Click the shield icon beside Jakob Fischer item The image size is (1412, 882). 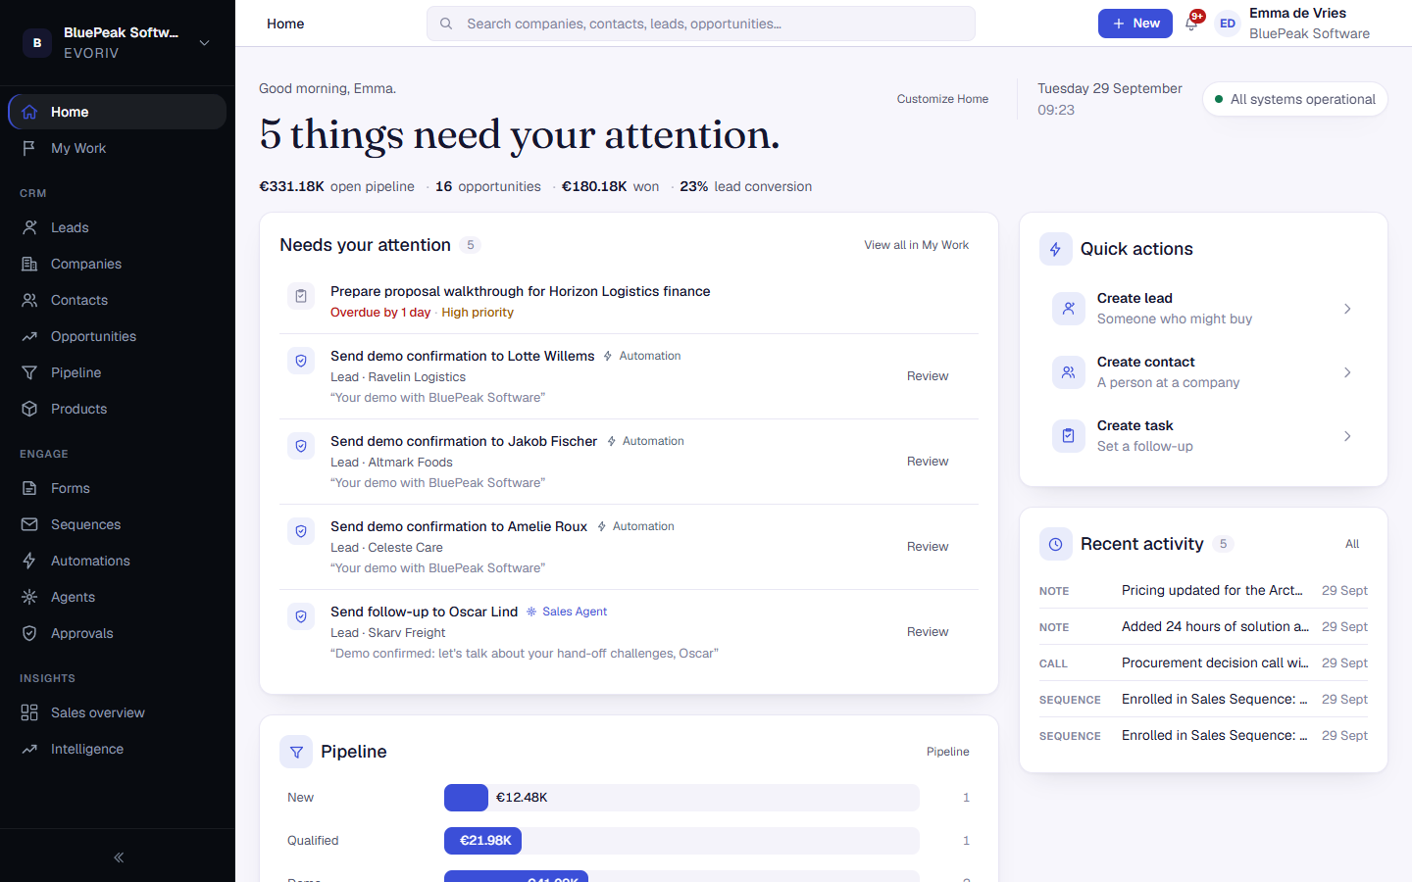[301, 446]
